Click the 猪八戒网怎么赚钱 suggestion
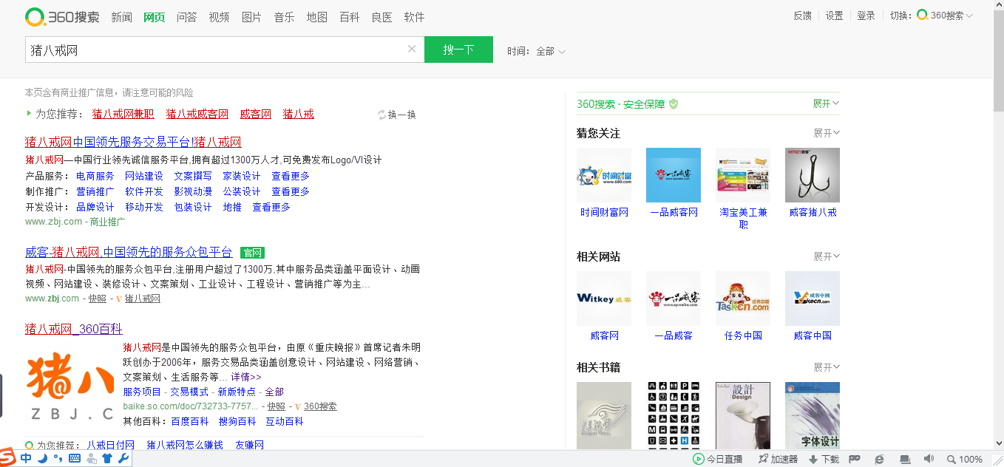This screenshot has height=467, width=1004. click(x=185, y=445)
